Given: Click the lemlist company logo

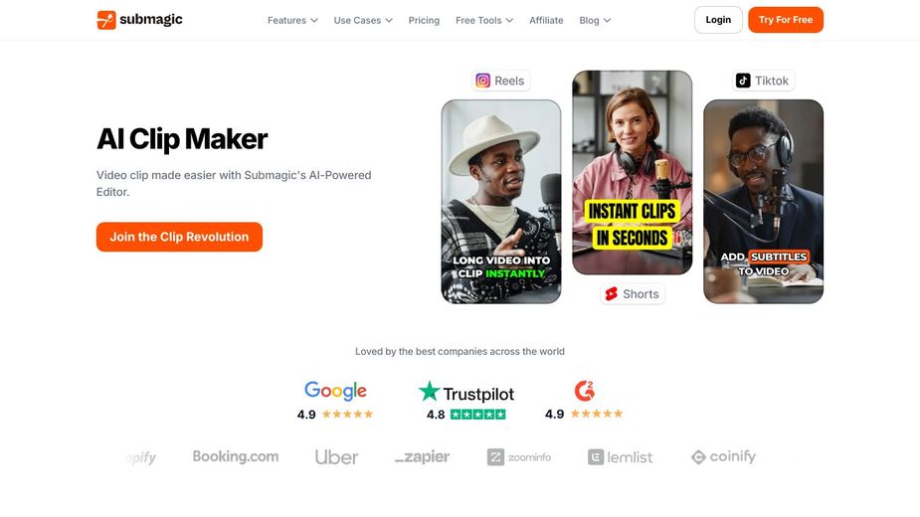Looking at the screenshot, I should click(621, 457).
